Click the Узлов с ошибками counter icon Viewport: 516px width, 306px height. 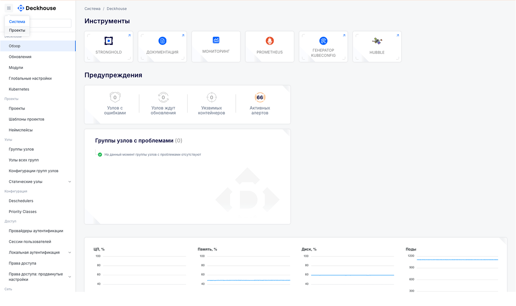pos(115,97)
